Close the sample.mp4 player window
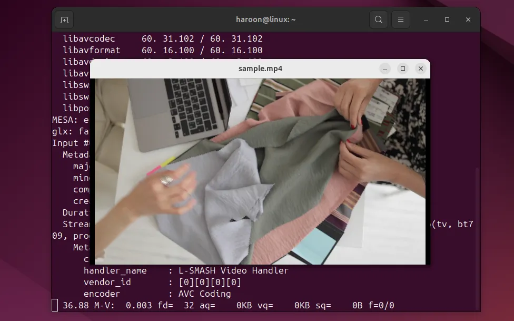514x321 pixels. pyautogui.click(x=421, y=69)
